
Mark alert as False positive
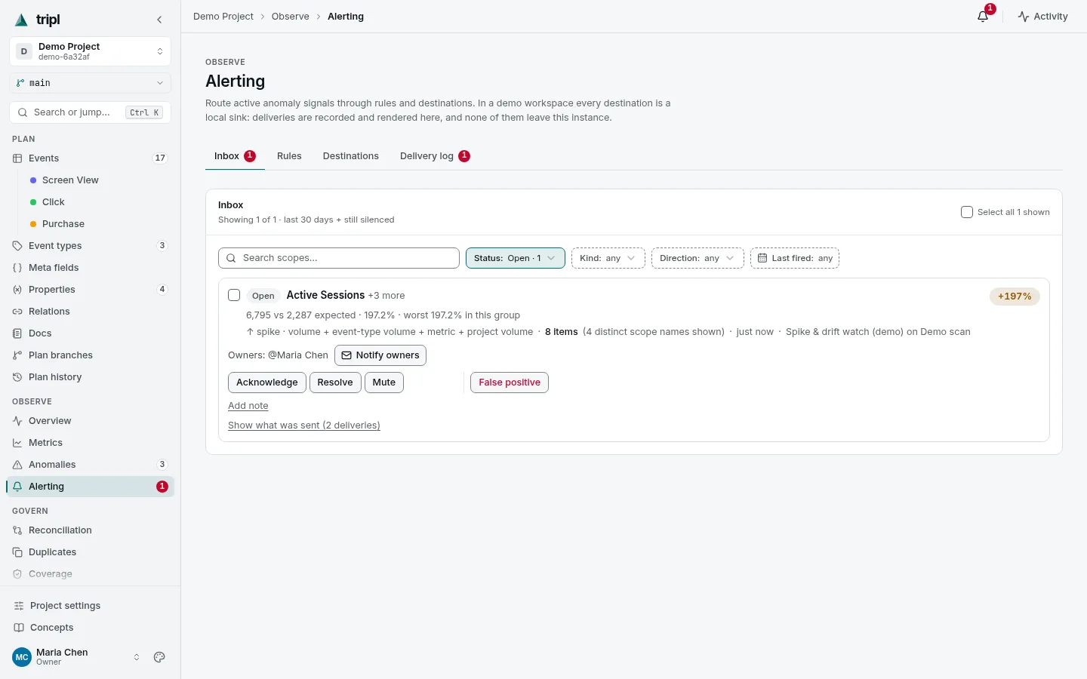[x=510, y=383]
